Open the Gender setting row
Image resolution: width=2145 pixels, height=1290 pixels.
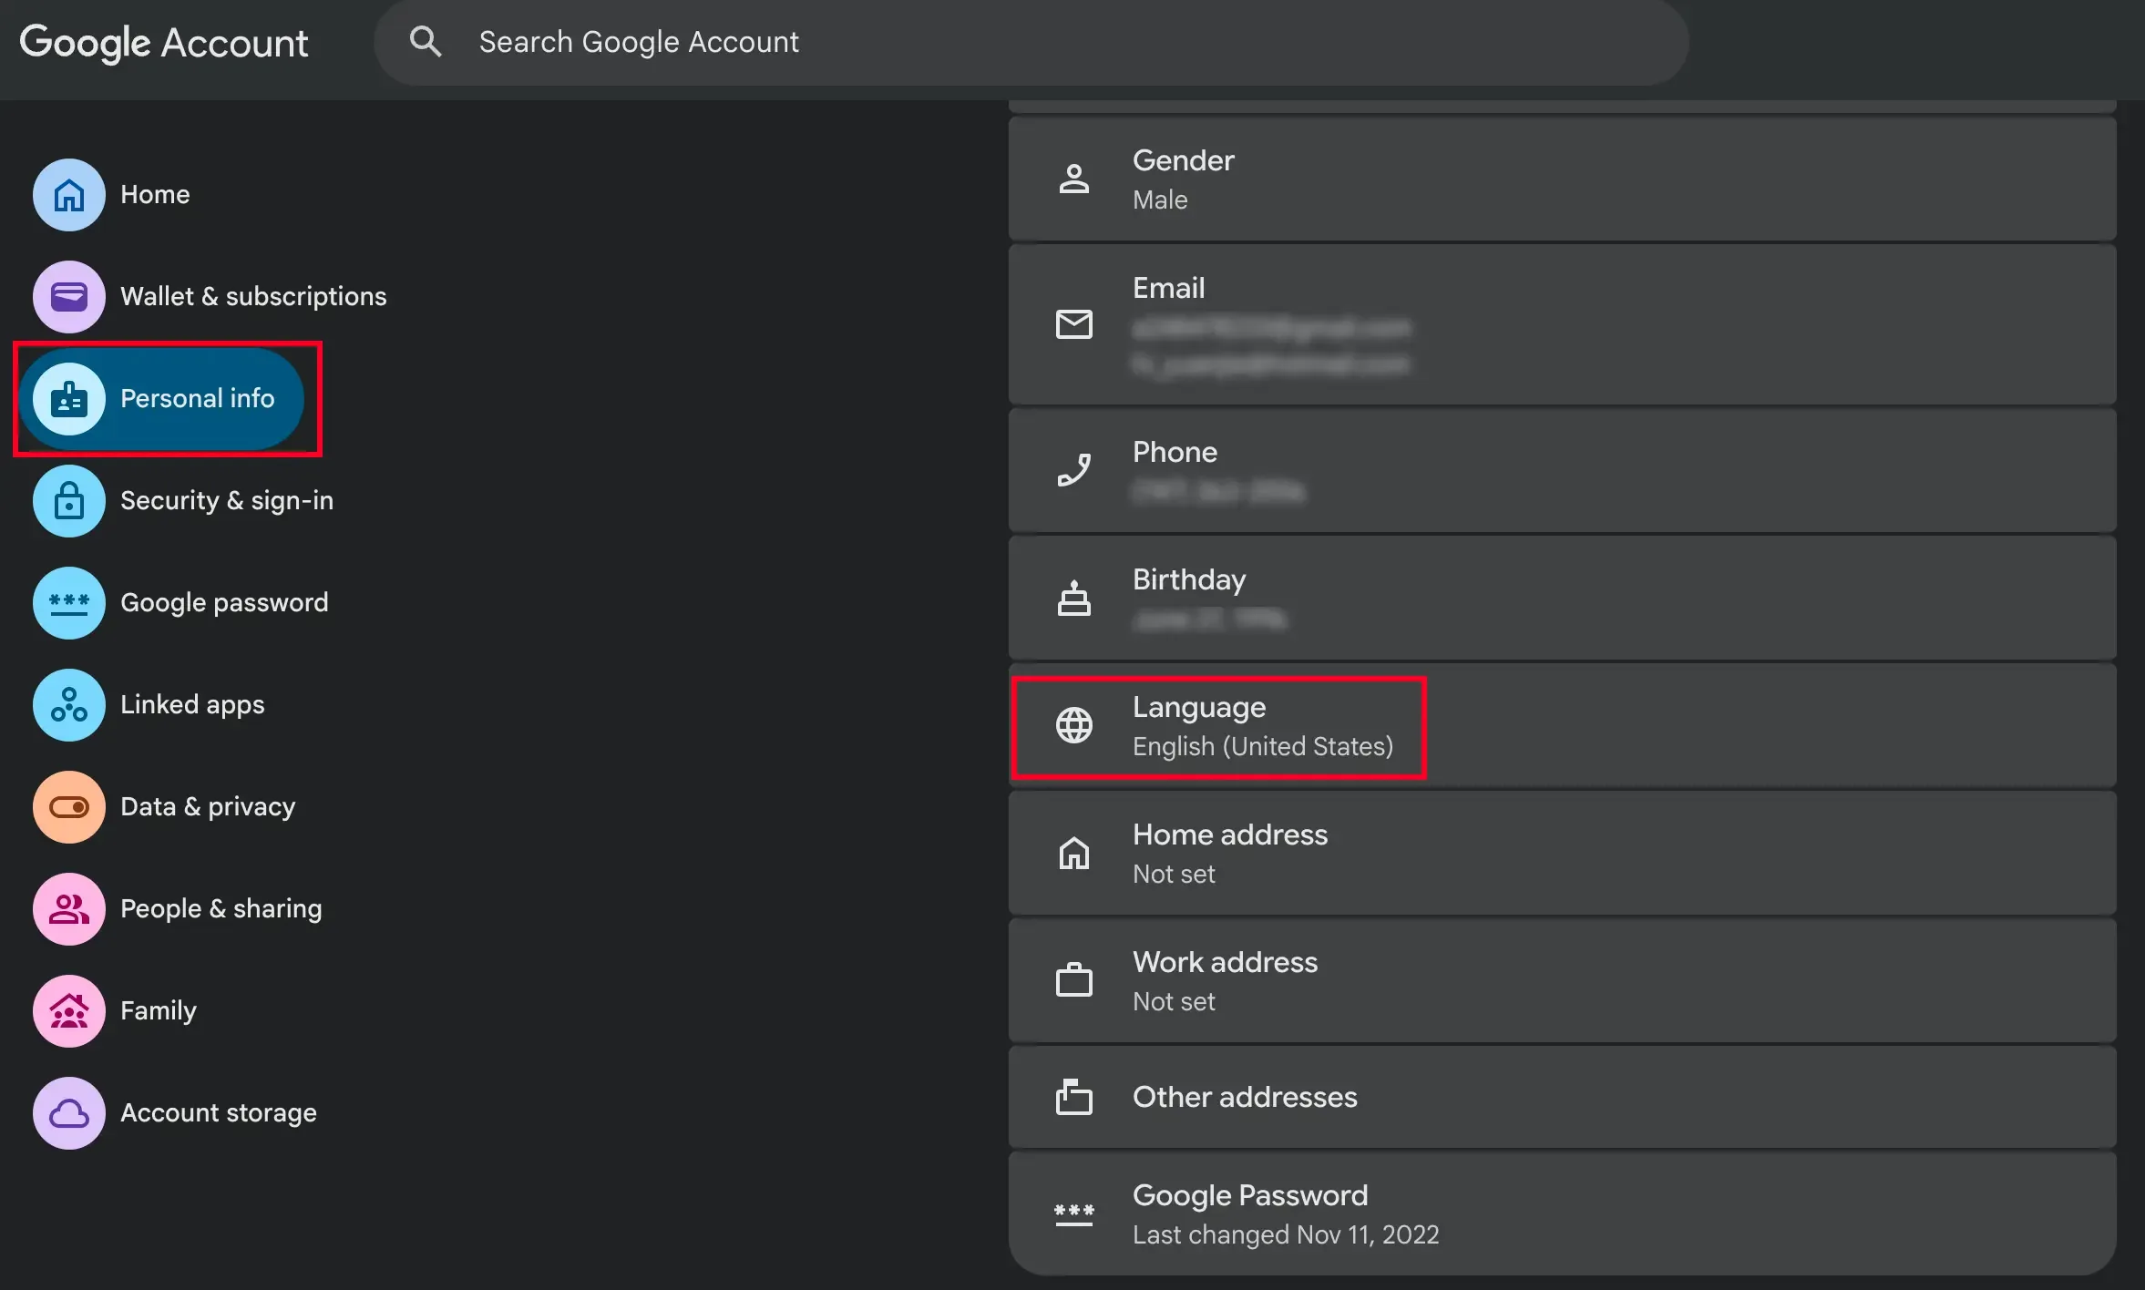[1562, 179]
